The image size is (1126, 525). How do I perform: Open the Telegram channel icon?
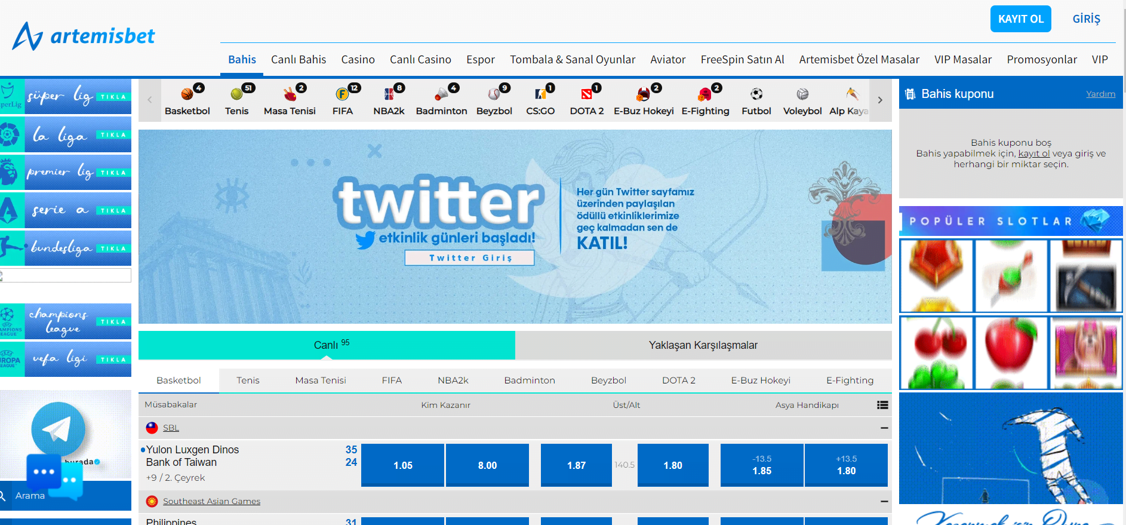point(58,429)
